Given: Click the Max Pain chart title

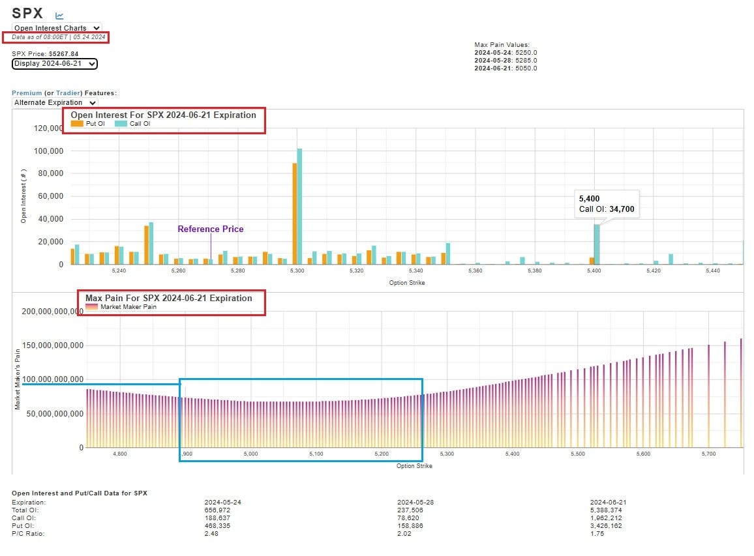Looking at the screenshot, I should point(169,298).
